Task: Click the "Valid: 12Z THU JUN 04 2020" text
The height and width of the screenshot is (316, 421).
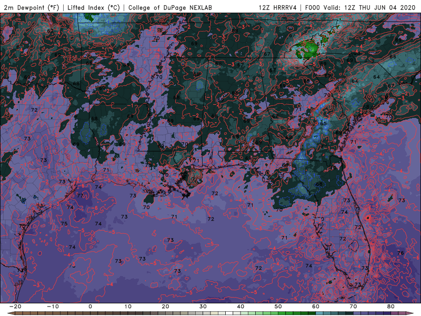Action: click(x=369, y=7)
